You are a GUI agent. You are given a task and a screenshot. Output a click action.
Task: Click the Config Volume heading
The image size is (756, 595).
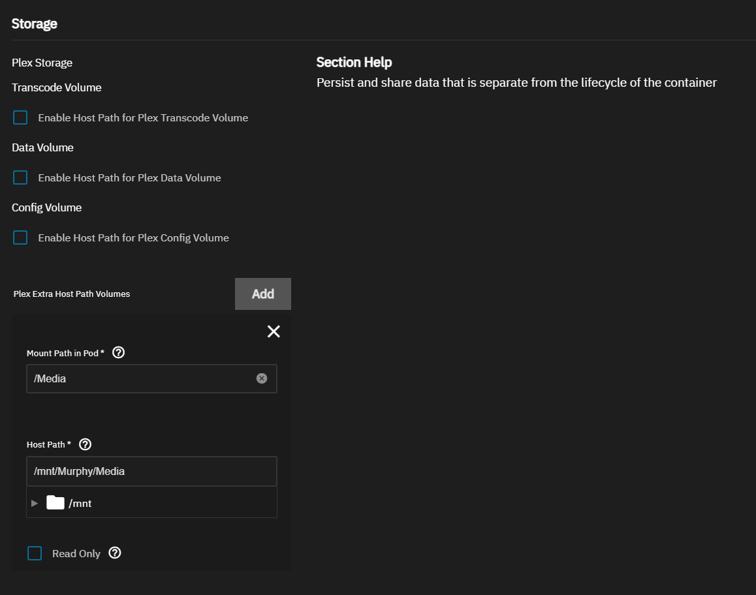[47, 207]
